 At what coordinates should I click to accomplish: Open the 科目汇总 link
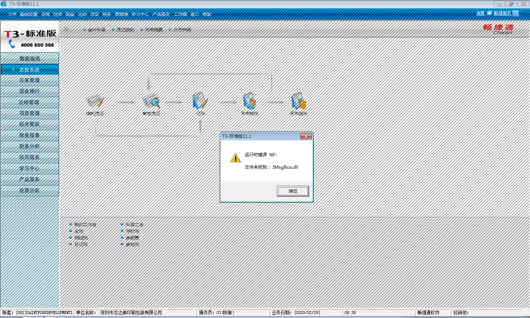pos(135,224)
